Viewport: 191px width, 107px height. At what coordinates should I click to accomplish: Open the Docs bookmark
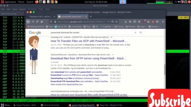coord(87,26)
